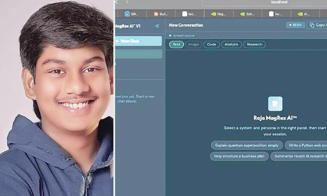Choose the Research mode pill
The width and height of the screenshot is (327, 196).
[x=254, y=44]
